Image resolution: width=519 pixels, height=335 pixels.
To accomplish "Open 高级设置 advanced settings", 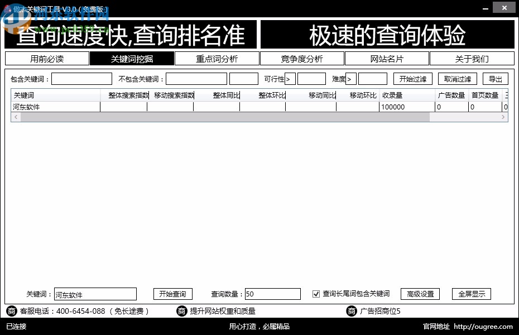I will (420, 293).
